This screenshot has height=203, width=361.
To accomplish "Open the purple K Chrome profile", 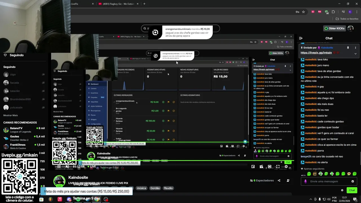I will [350, 12].
